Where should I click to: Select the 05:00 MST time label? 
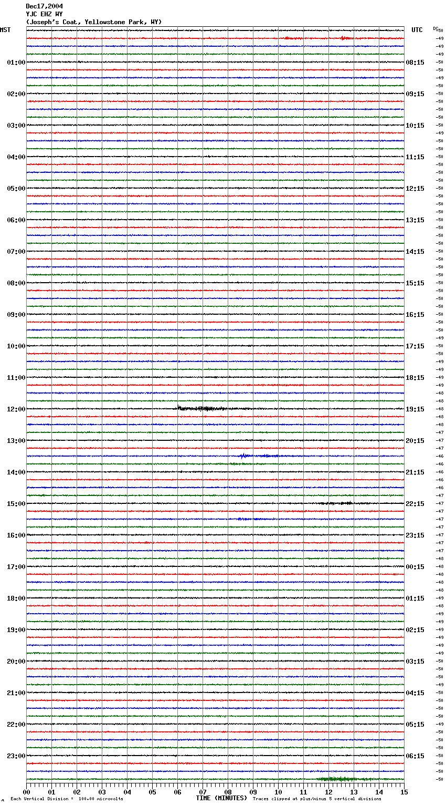tap(16, 189)
